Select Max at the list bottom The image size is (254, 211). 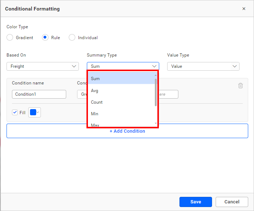point(121,125)
